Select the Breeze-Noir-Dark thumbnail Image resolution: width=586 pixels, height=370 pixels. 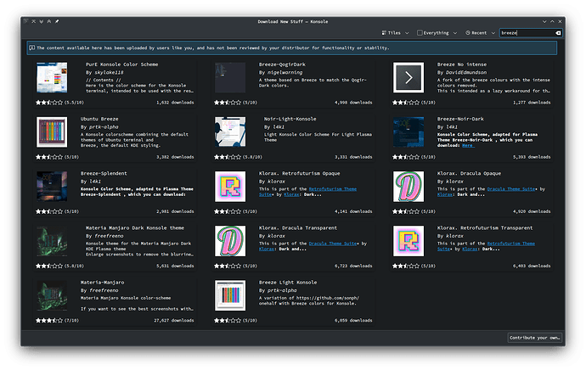click(x=409, y=132)
